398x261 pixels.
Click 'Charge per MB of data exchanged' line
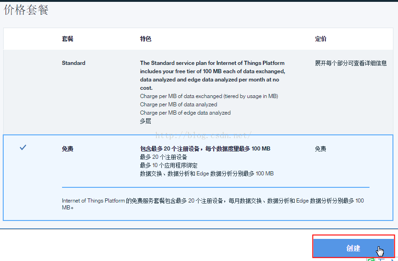point(209,96)
